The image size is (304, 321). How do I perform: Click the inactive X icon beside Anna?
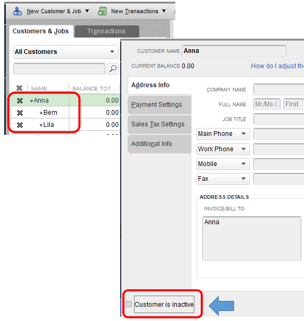click(x=20, y=100)
